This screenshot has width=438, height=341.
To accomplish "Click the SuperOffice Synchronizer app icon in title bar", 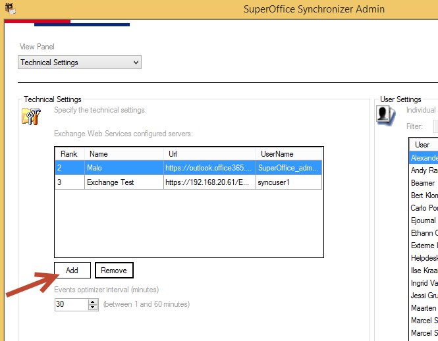I will [x=10, y=9].
